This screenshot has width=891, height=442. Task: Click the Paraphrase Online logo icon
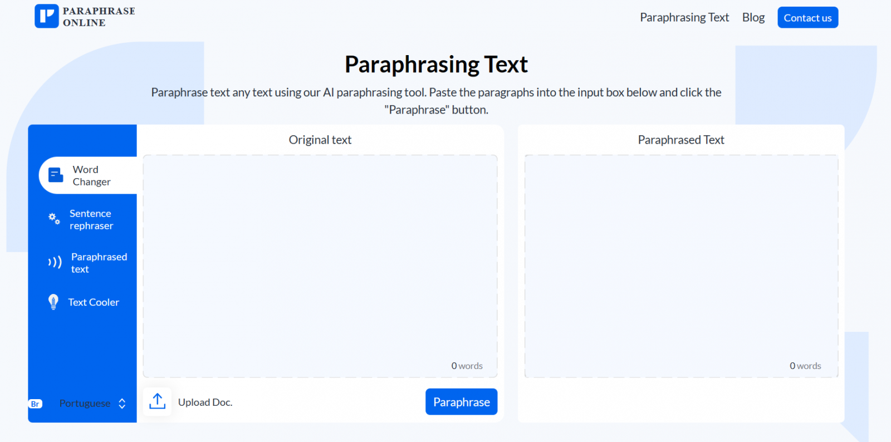click(x=47, y=16)
